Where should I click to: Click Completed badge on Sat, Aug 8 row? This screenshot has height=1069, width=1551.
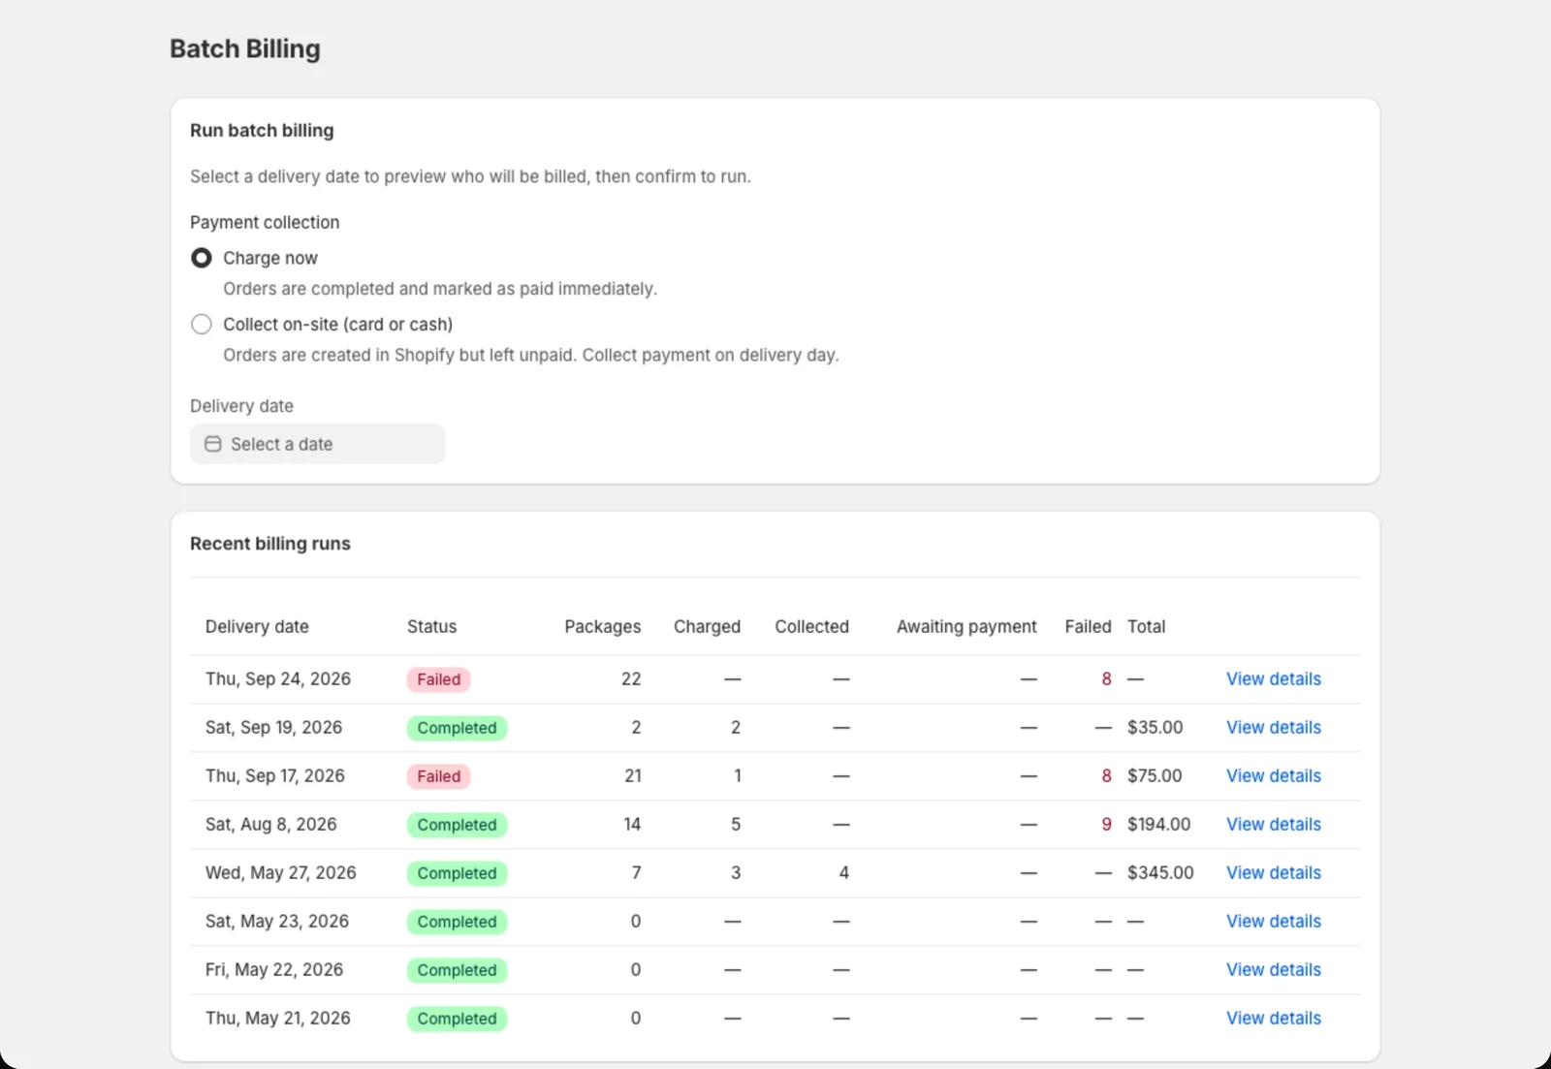[457, 825]
